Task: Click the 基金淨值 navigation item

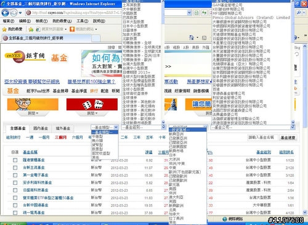Action: (x=79, y=91)
